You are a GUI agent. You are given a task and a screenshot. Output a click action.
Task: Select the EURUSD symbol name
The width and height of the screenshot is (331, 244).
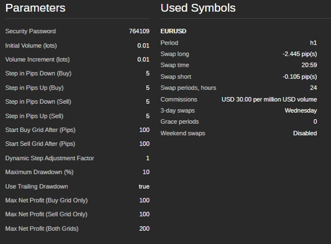(173, 31)
